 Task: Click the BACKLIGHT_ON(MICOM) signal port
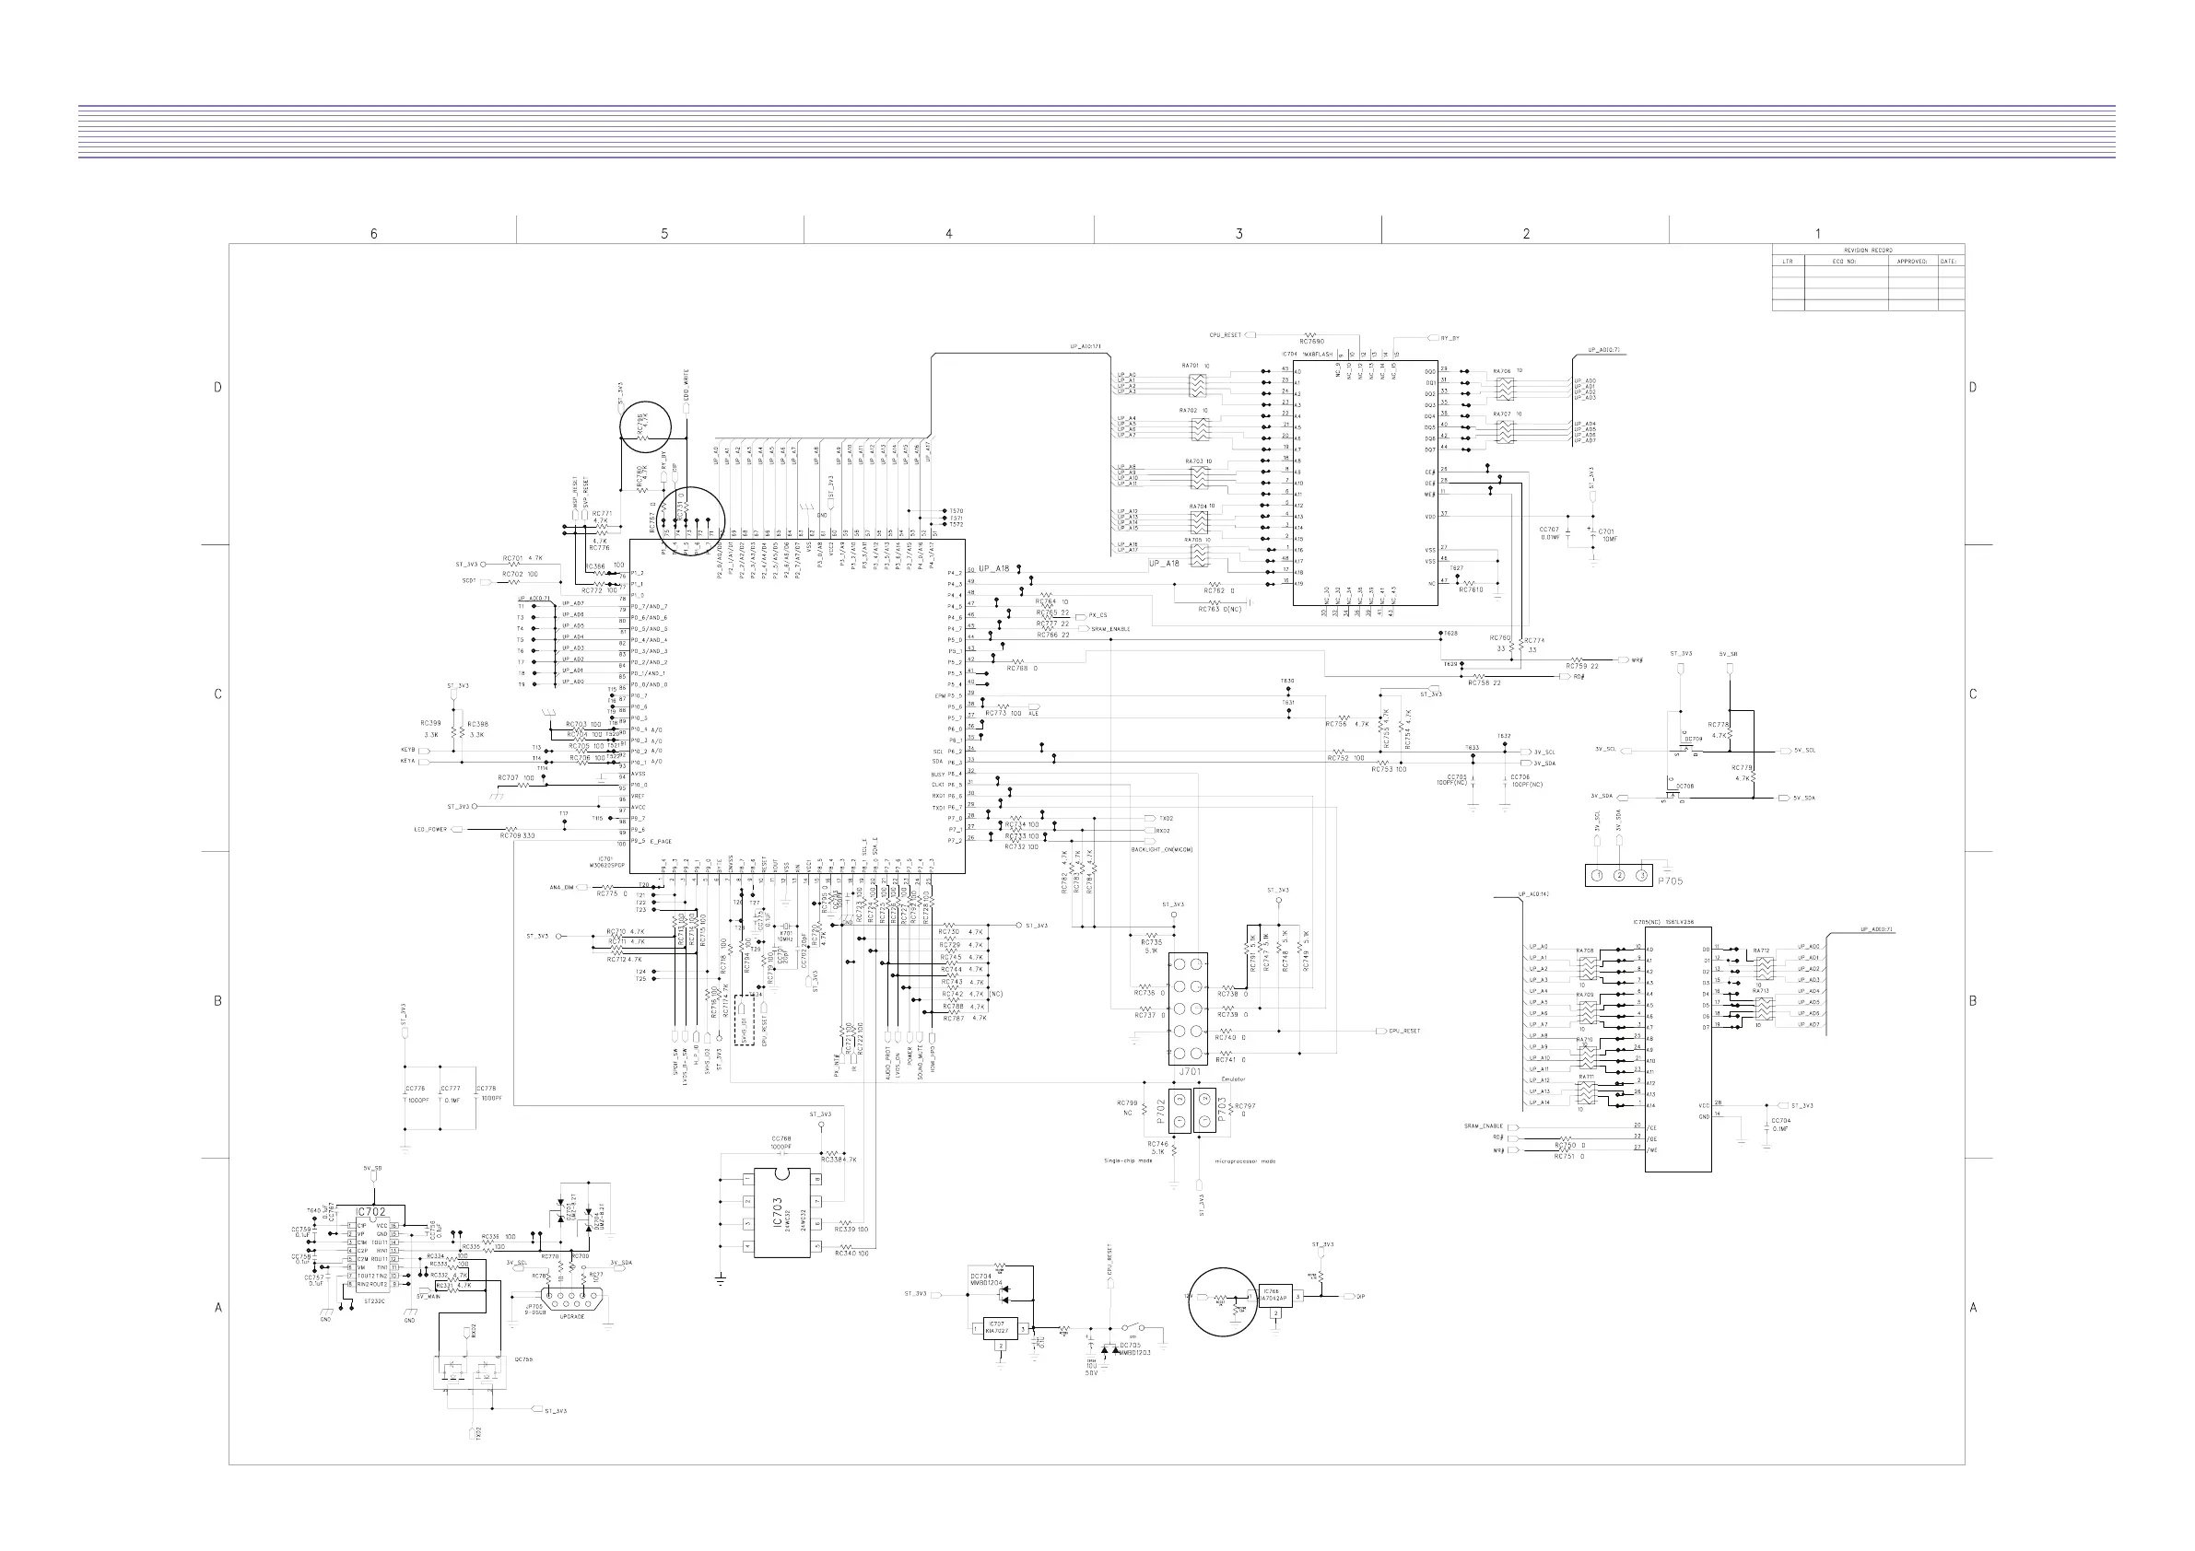coord(1150,841)
